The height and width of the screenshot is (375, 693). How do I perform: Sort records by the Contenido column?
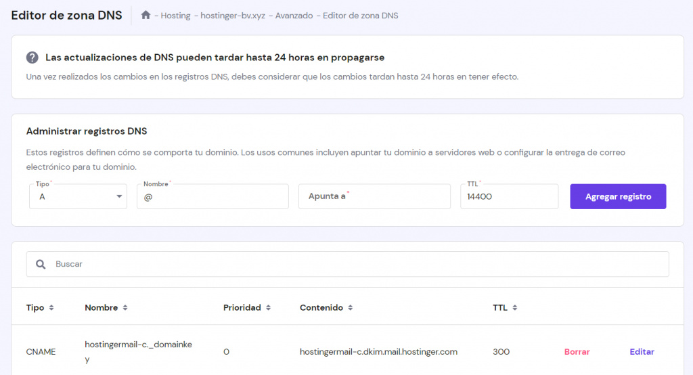pyautogui.click(x=350, y=308)
